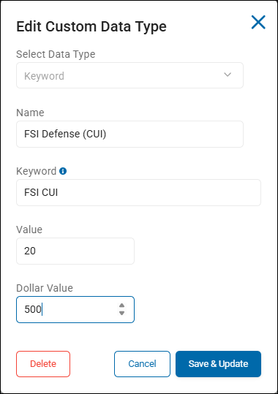The image size is (278, 394).
Task: Select the Value field showing 20
Action: coord(75,251)
